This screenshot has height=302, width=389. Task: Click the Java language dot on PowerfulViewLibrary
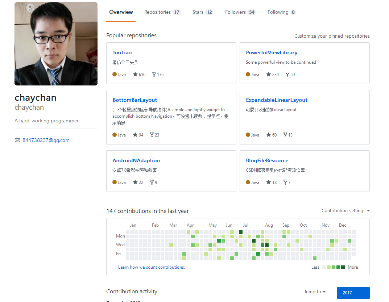tap(248, 74)
